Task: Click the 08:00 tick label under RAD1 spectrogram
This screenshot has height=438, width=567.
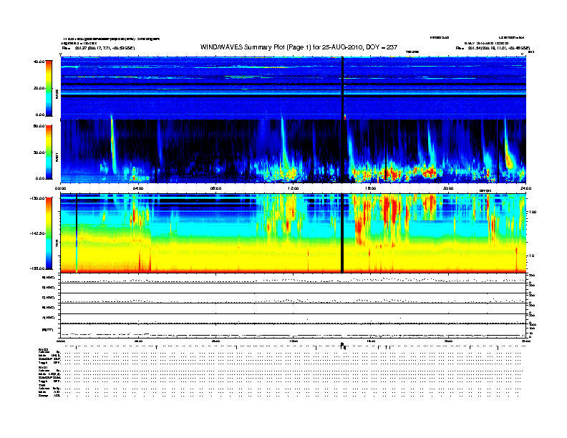Action: pos(215,188)
